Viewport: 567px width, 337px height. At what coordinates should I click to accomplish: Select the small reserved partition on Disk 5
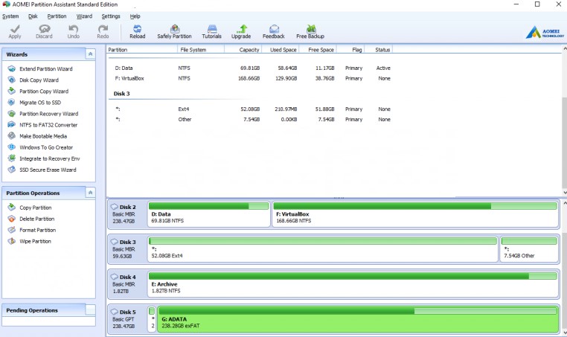point(152,319)
